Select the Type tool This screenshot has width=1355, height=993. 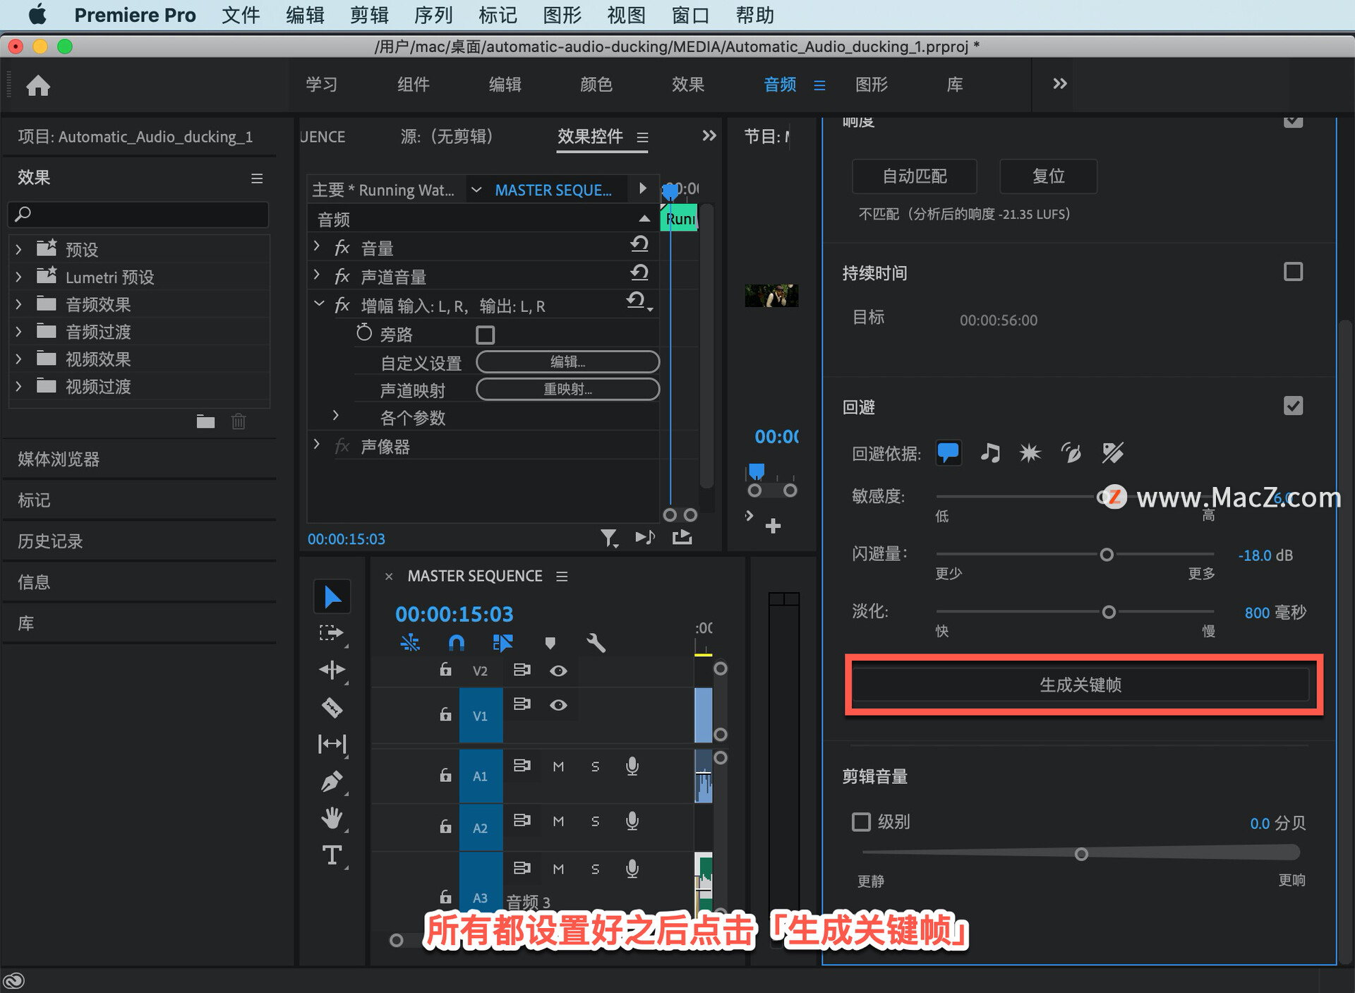tap(332, 855)
